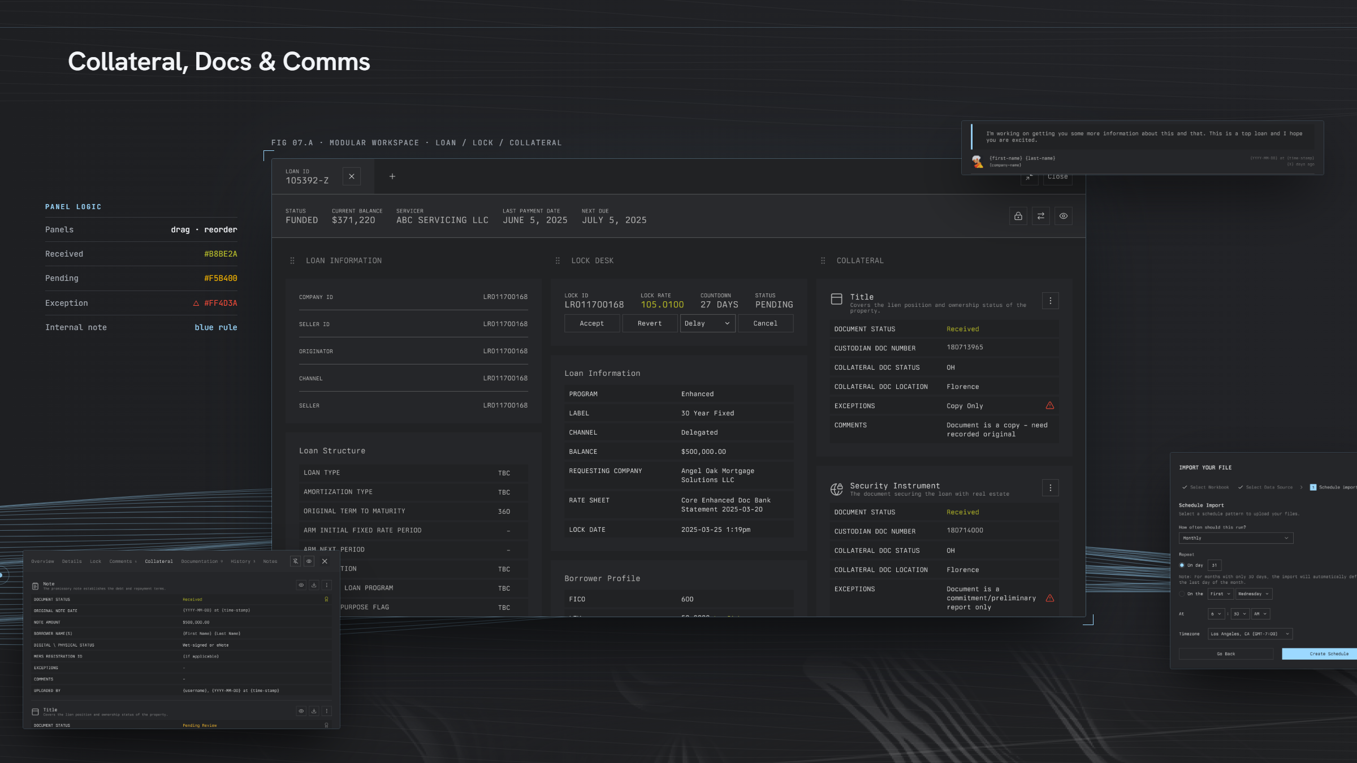
Task: Click the ribbon badge icon next to Received status
Action: pos(326,599)
